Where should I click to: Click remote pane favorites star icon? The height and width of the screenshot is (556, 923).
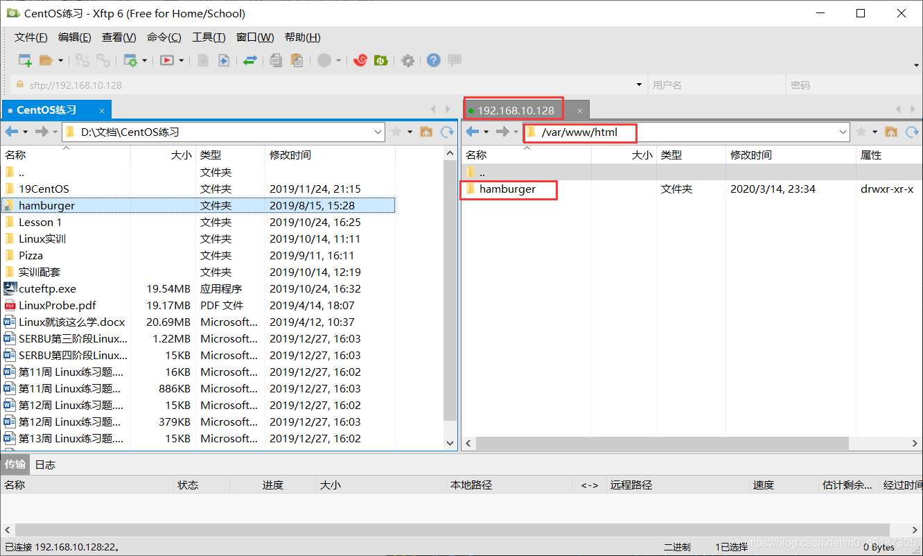(x=861, y=132)
